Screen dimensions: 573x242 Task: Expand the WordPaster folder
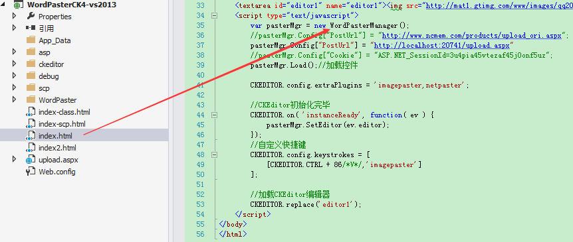click(x=14, y=100)
